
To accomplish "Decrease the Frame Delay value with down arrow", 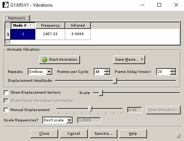I will 173,73.
